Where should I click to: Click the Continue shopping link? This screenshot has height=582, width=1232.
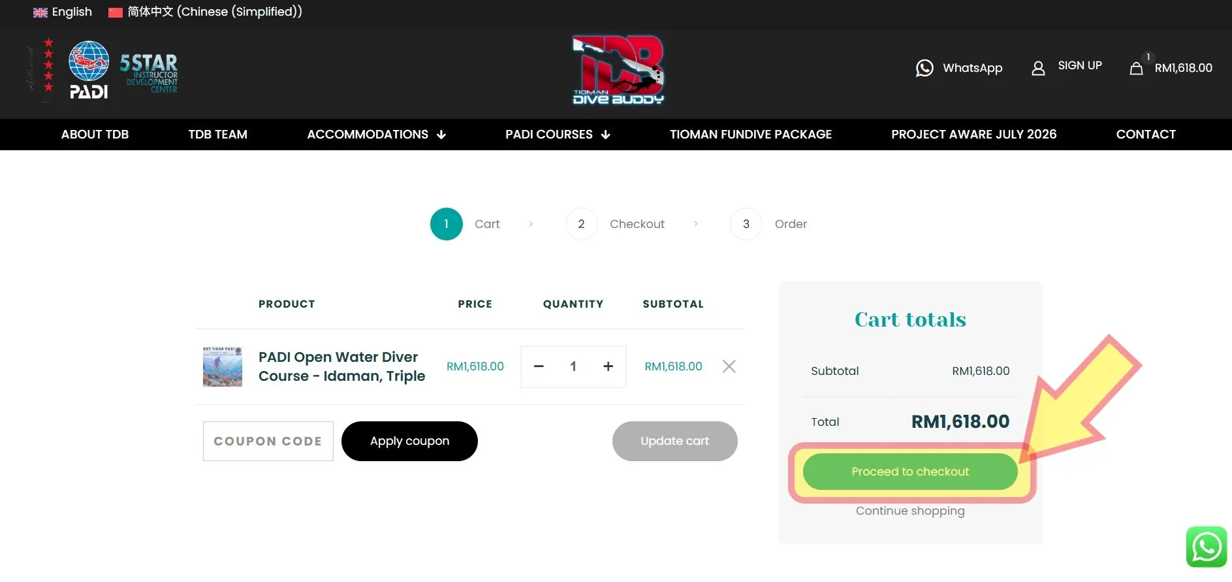point(910,511)
